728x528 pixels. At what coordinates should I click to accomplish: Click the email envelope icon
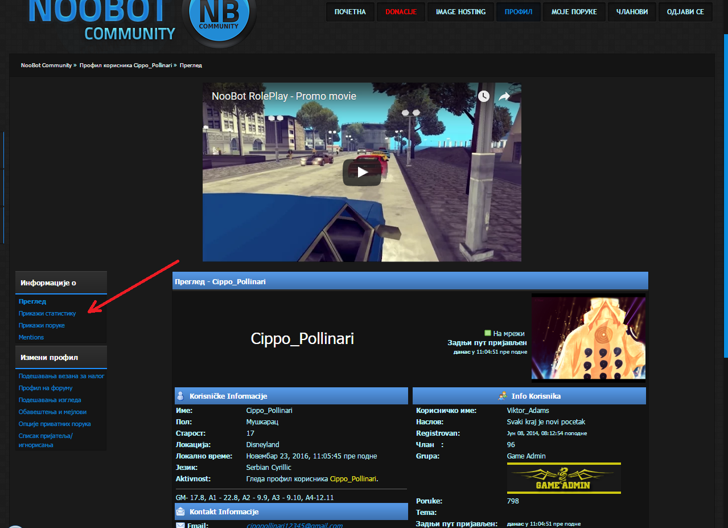[180, 525]
